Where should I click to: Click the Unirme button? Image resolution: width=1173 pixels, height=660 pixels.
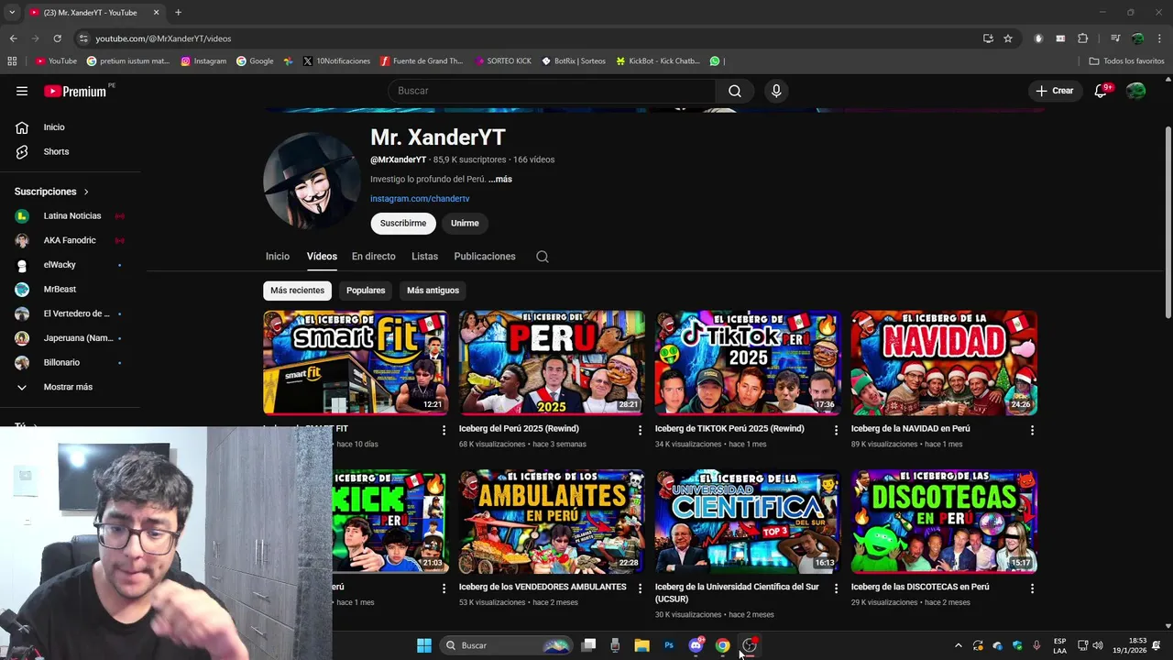465,224
